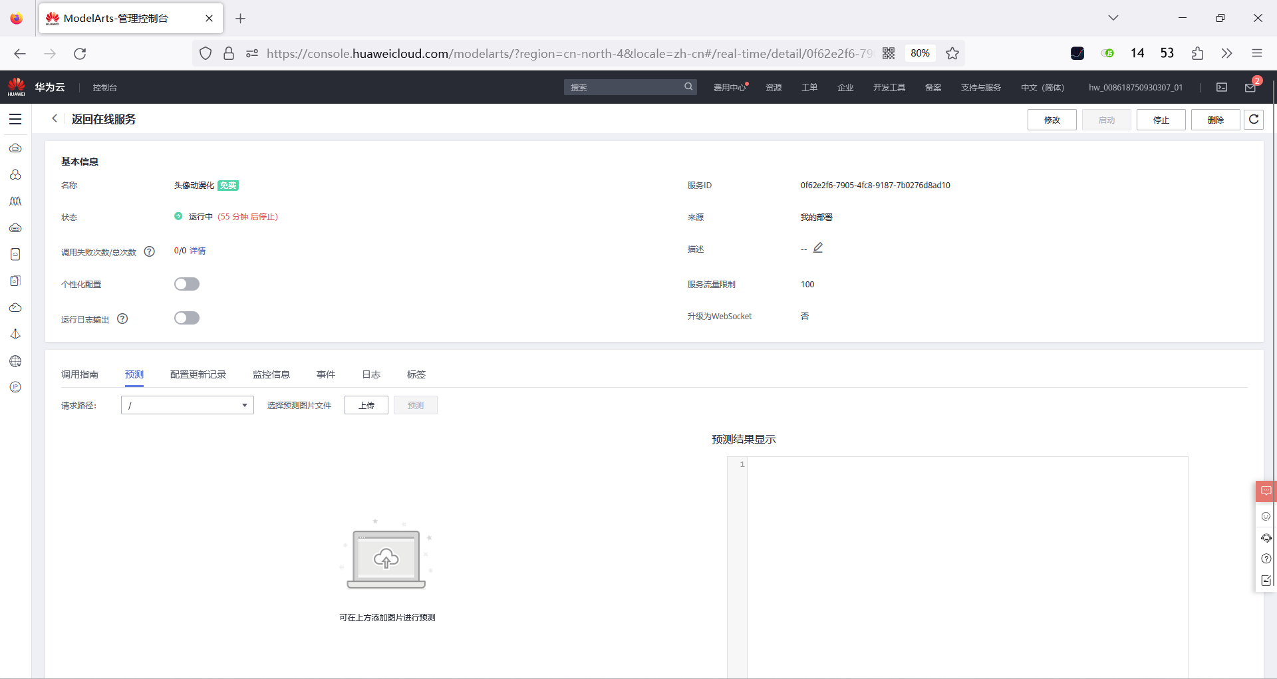The width and height of the screenshot is (1277, 679).
Task: Open Firefox extensions puzzle icon
Action: (x=1197, y=53)
